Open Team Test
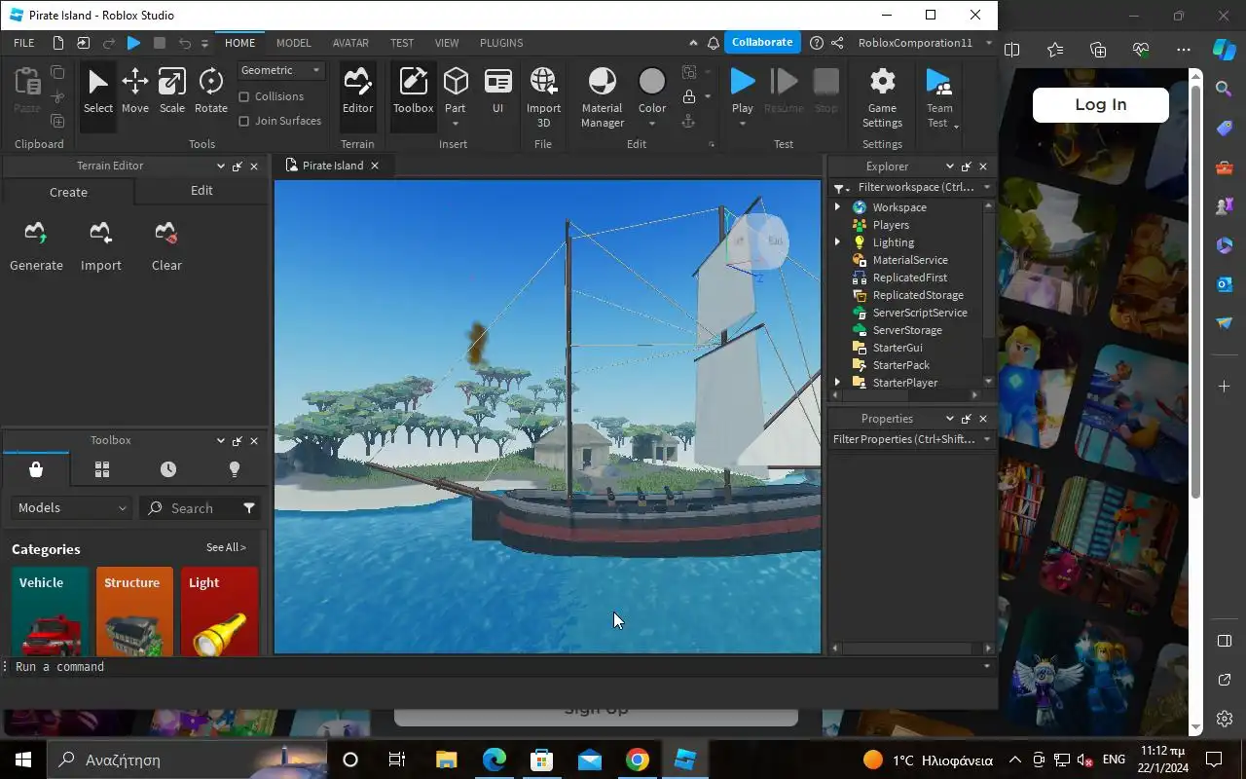The width and height of the screenshot is (1246, 779). click(x=938, y=97)
